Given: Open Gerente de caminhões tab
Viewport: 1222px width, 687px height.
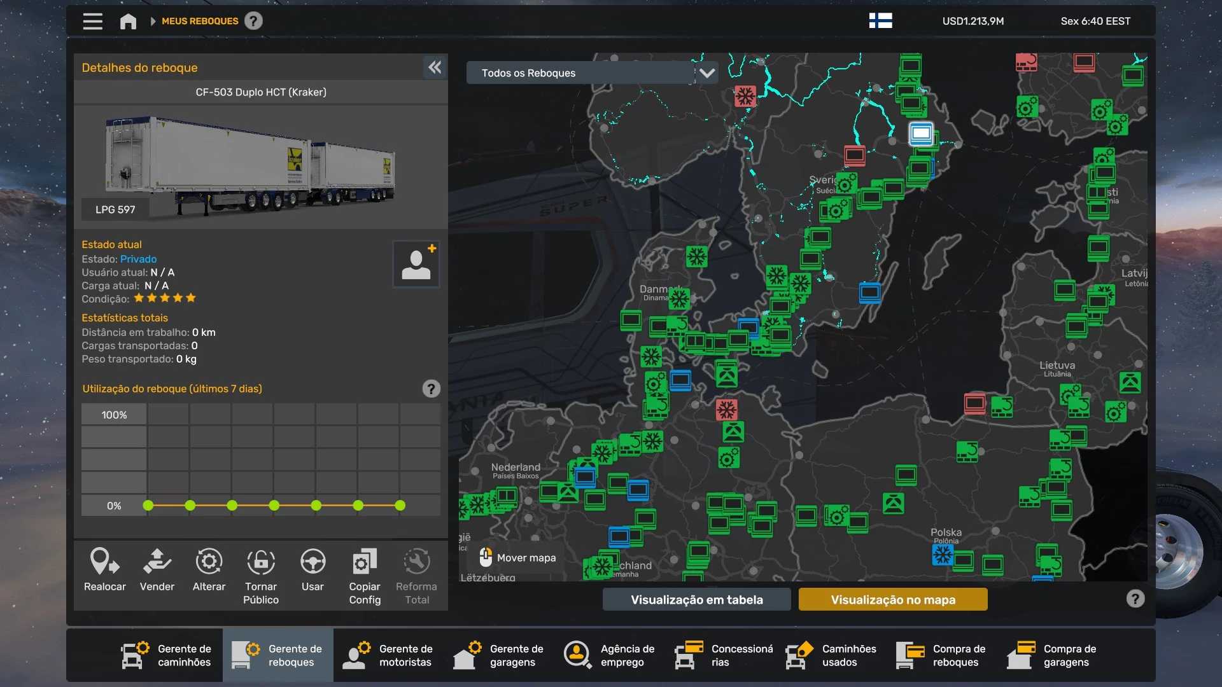Looking at the screenshot, I should [167, 655].
